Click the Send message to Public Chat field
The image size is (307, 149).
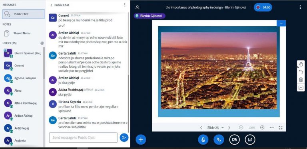pyautogui.click(x=83, y=137)
